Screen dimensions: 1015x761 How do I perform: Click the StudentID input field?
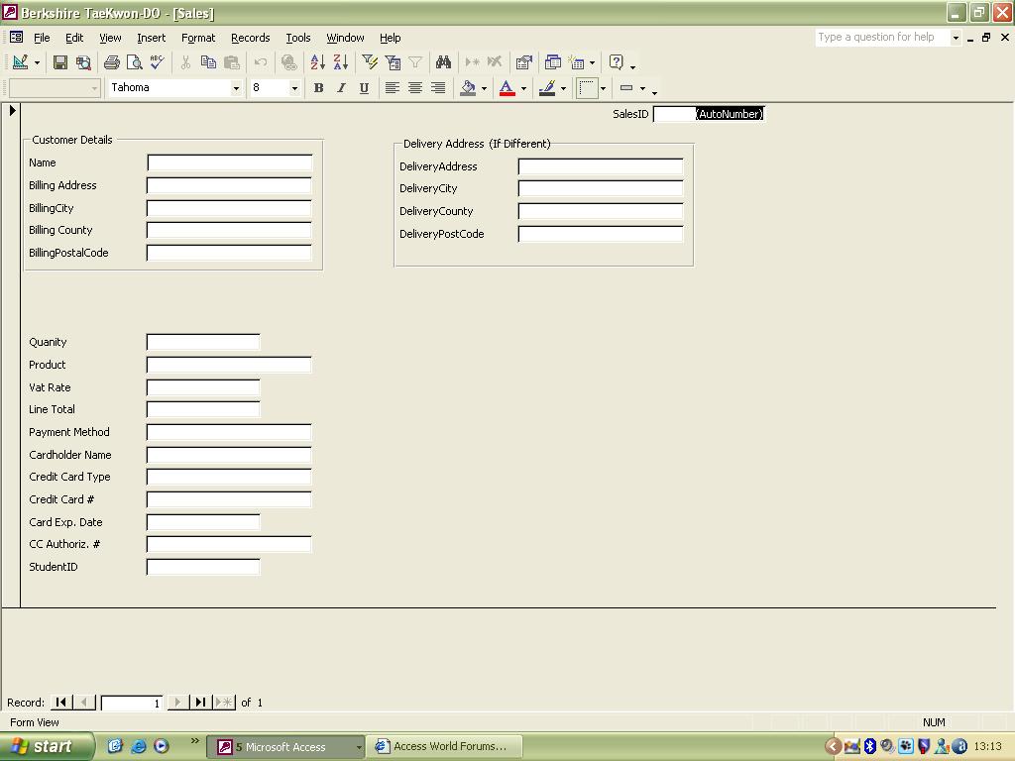coord(203,567)
